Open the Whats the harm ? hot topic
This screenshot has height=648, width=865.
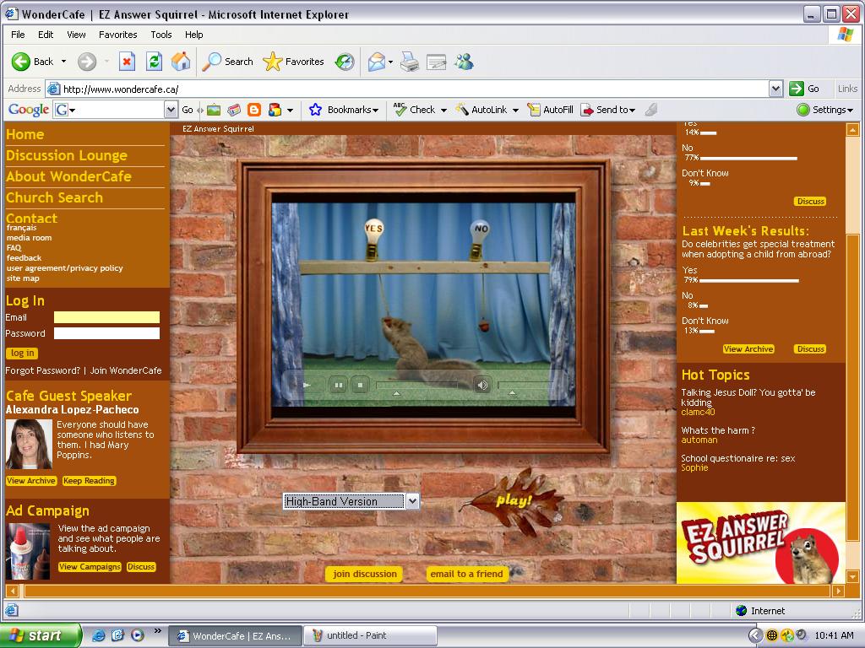(x=718, y=430)
